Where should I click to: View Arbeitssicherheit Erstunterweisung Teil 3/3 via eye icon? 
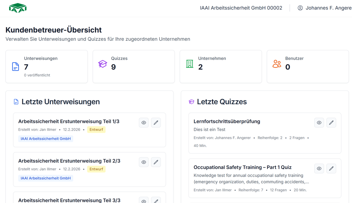(144, 200)
